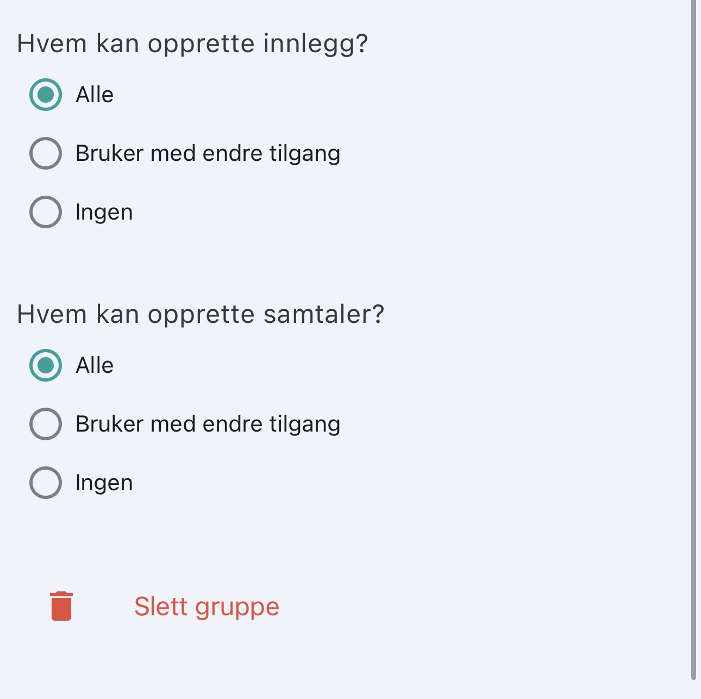Select the "Ingen" radio button for opprette innlegg
Viewport: 701px width, 699px height.
coord(46,212)
